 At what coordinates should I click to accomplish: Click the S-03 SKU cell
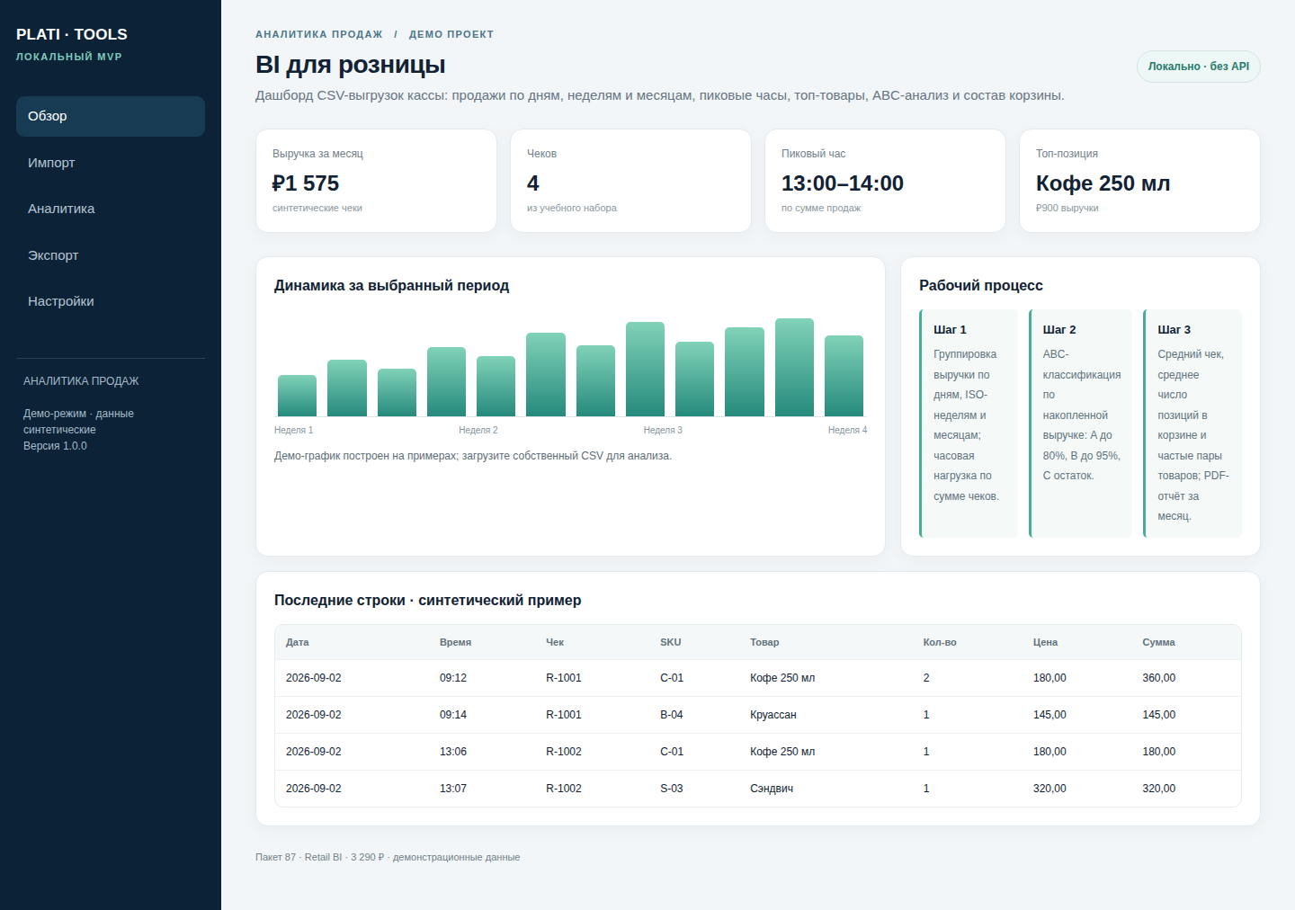672,789
